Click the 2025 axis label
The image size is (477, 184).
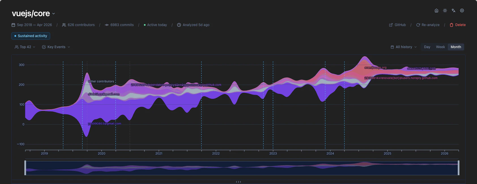(x=387, y=153)
